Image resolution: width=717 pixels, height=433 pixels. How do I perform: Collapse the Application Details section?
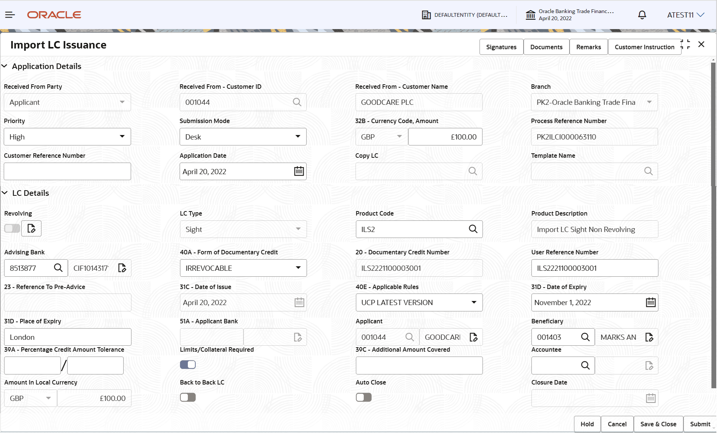coord(5,66)
